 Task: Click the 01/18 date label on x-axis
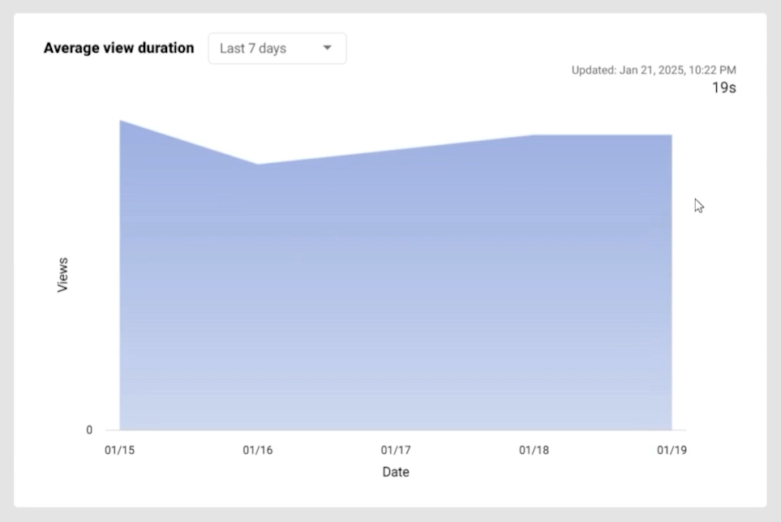(x=534, y=451)
